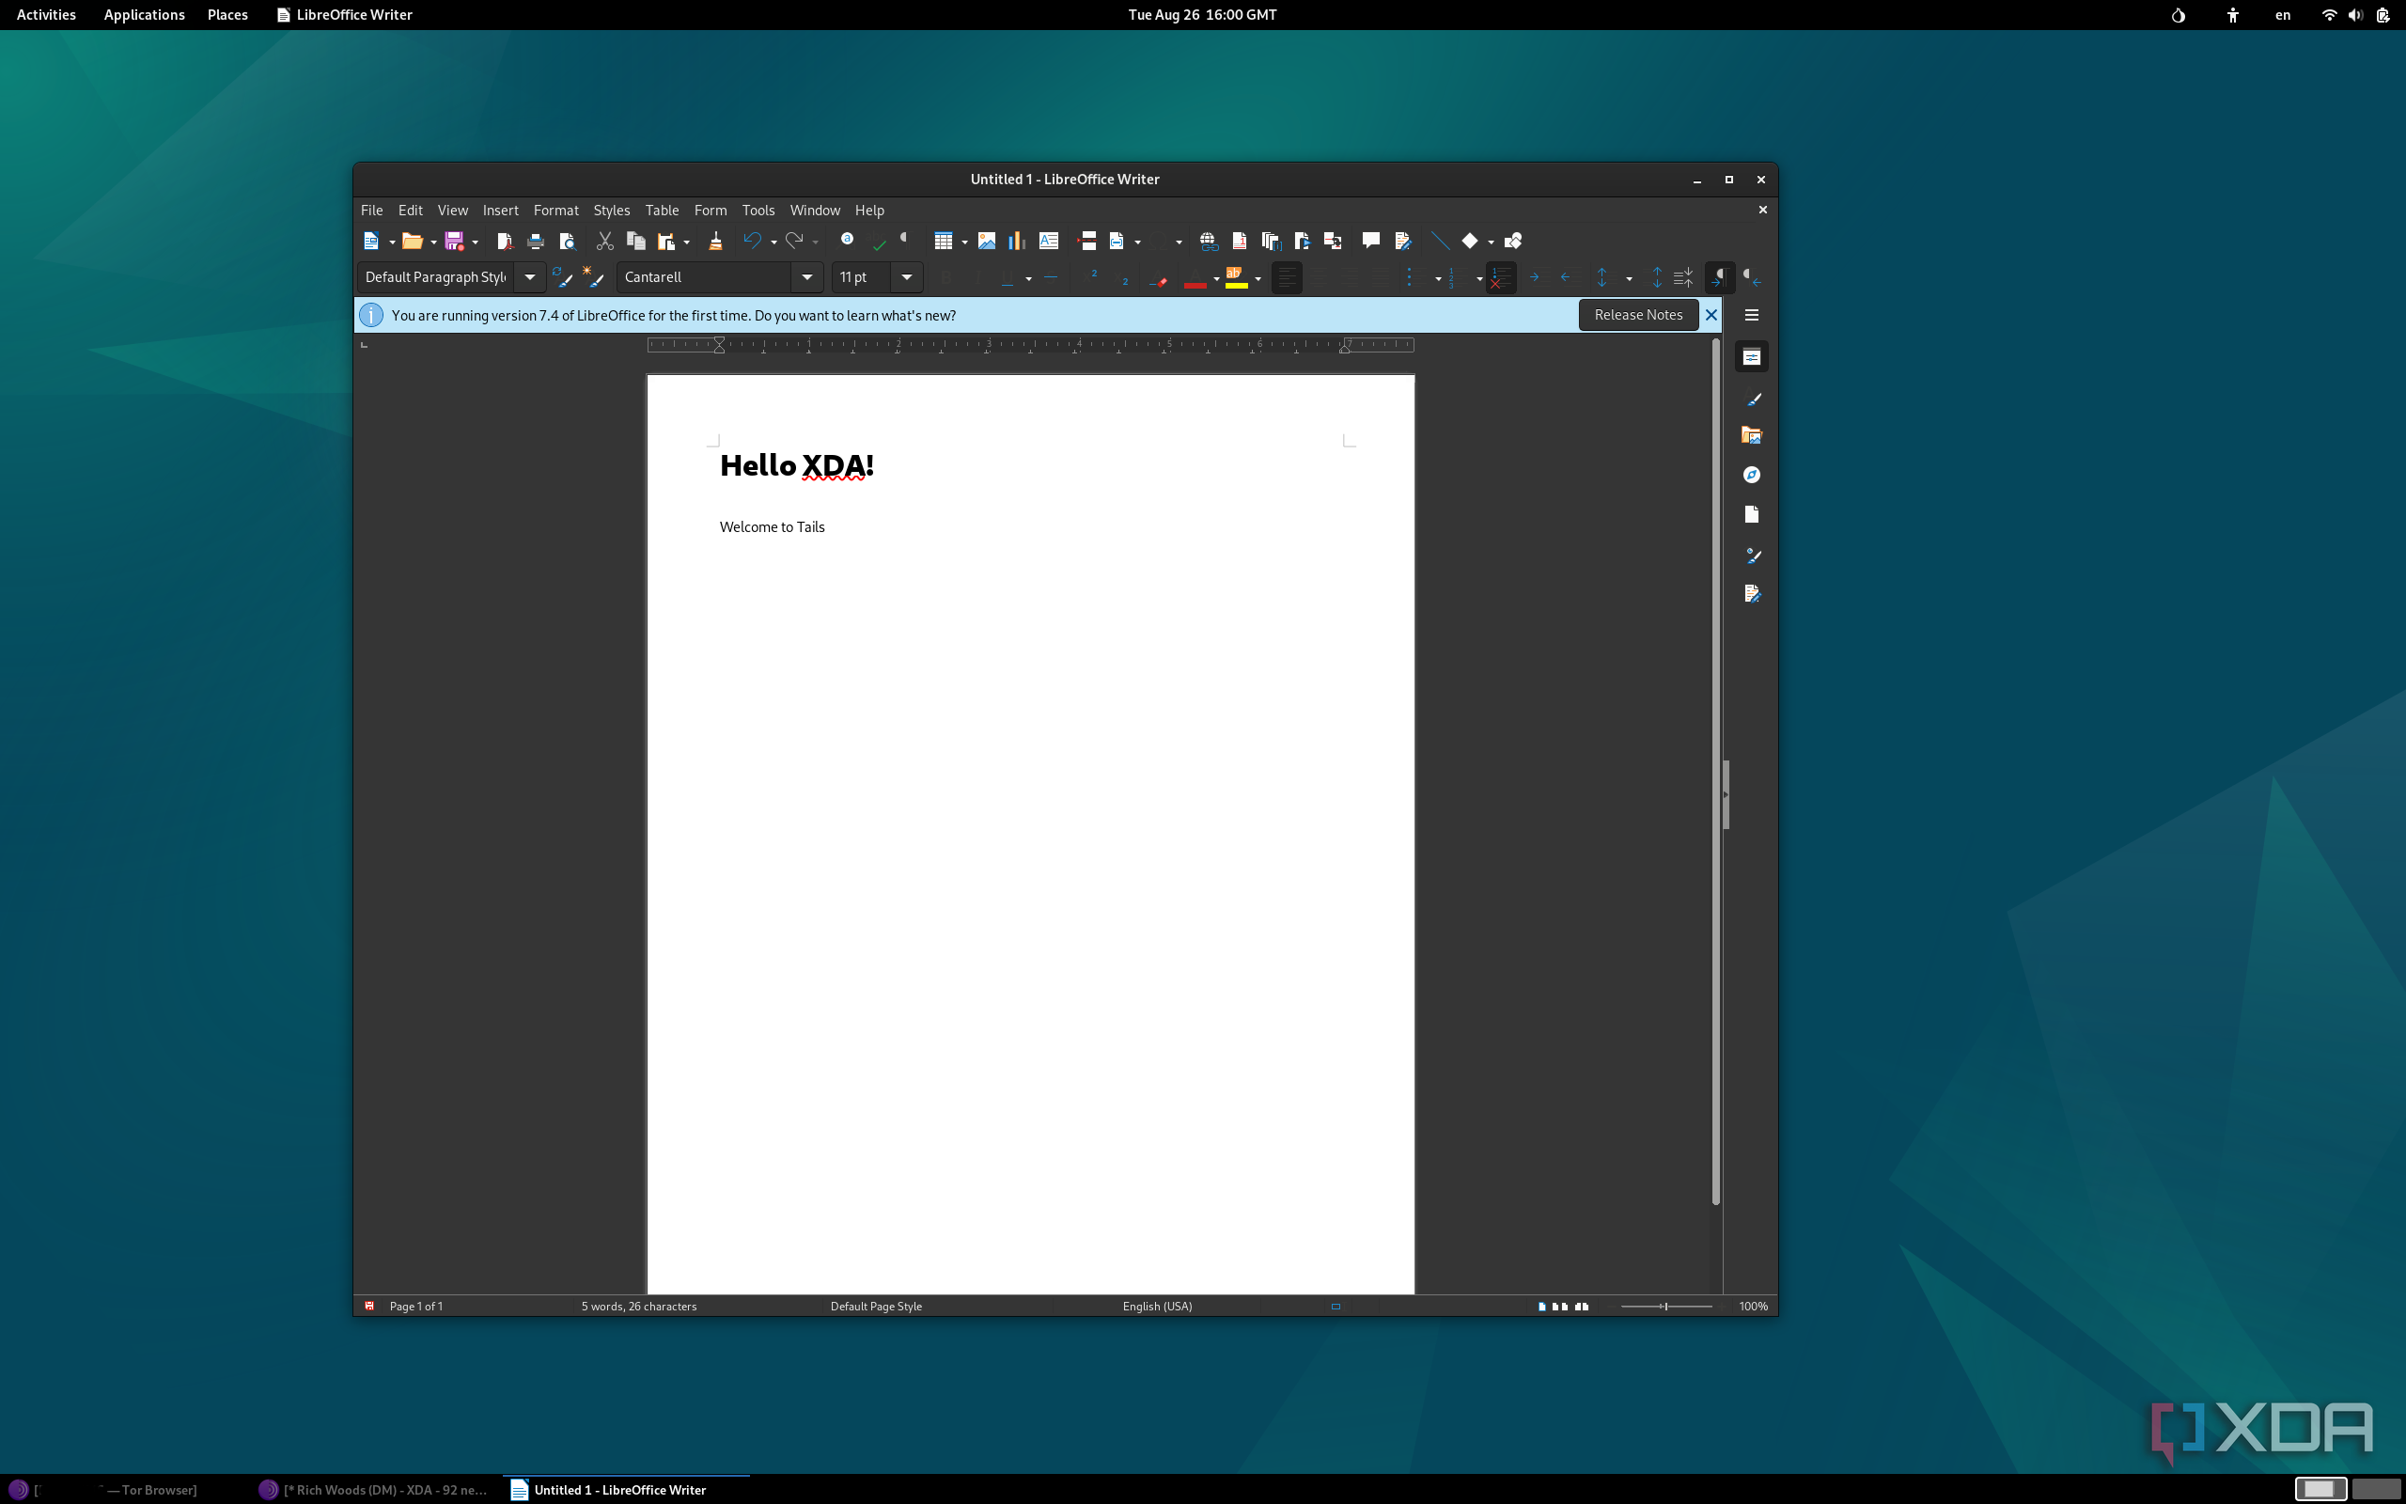Screen dimensions: 2406x1504
Task: Click the Export as PDF icon
Action: (504, 241)
